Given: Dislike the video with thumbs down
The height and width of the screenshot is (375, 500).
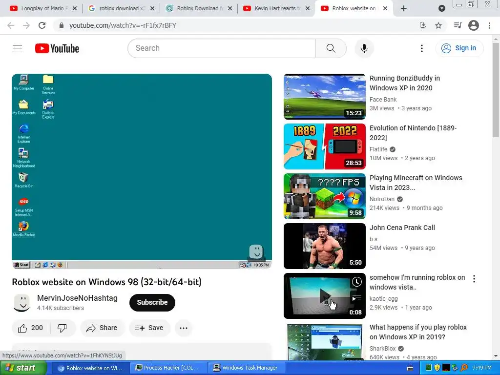Looking at the screenshot, I should pos(62,328).
